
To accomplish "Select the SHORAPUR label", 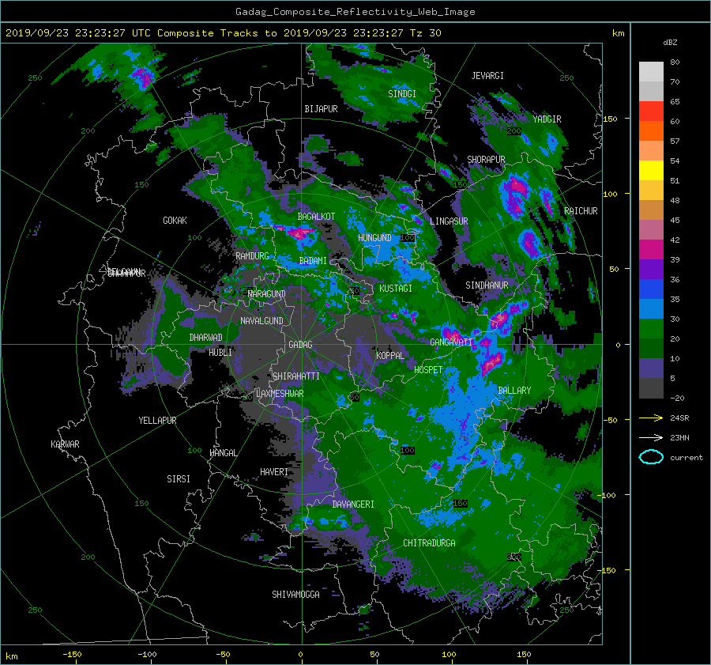I will coord(486,160).
